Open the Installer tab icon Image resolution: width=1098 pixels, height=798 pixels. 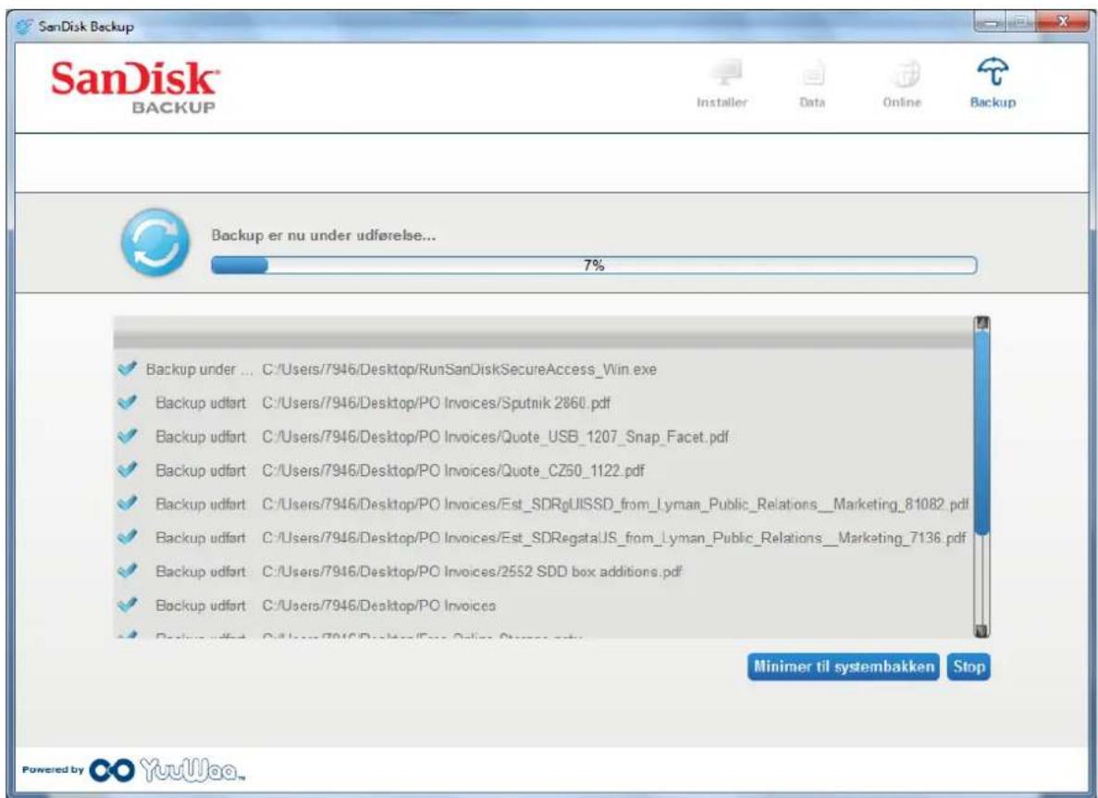725,73
